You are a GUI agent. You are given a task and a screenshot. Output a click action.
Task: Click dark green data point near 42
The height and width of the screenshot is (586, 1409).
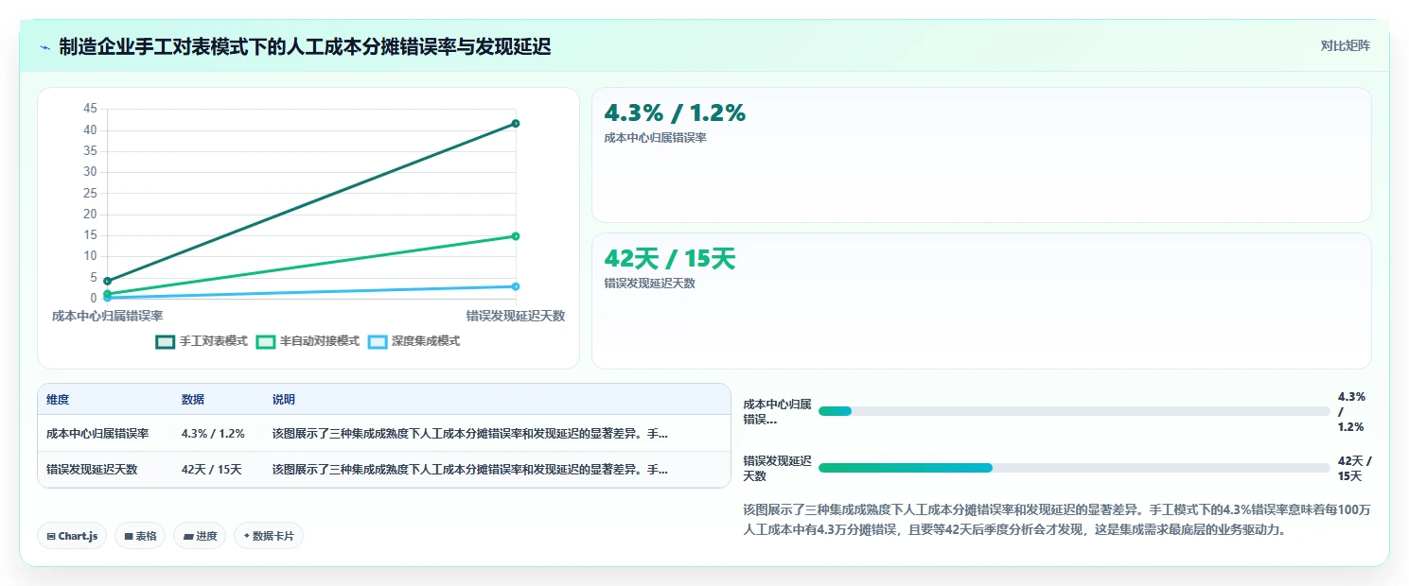(516, 123)
